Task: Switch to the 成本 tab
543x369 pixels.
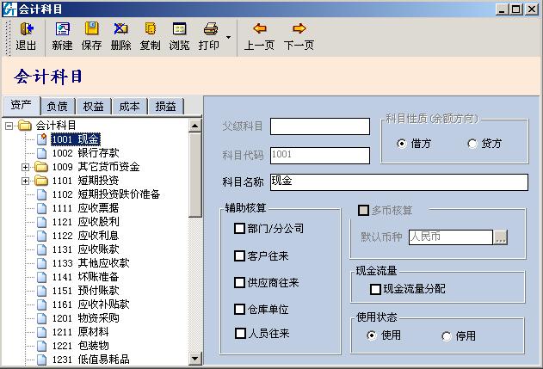Action: point(130,107)
